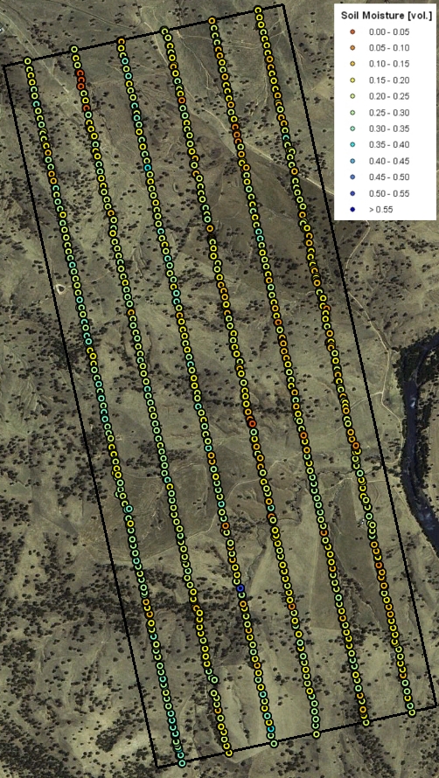This screenshot has width=439, height=778.
Task: Click the southernmost point of the easternmost transect
Action: 412,713
